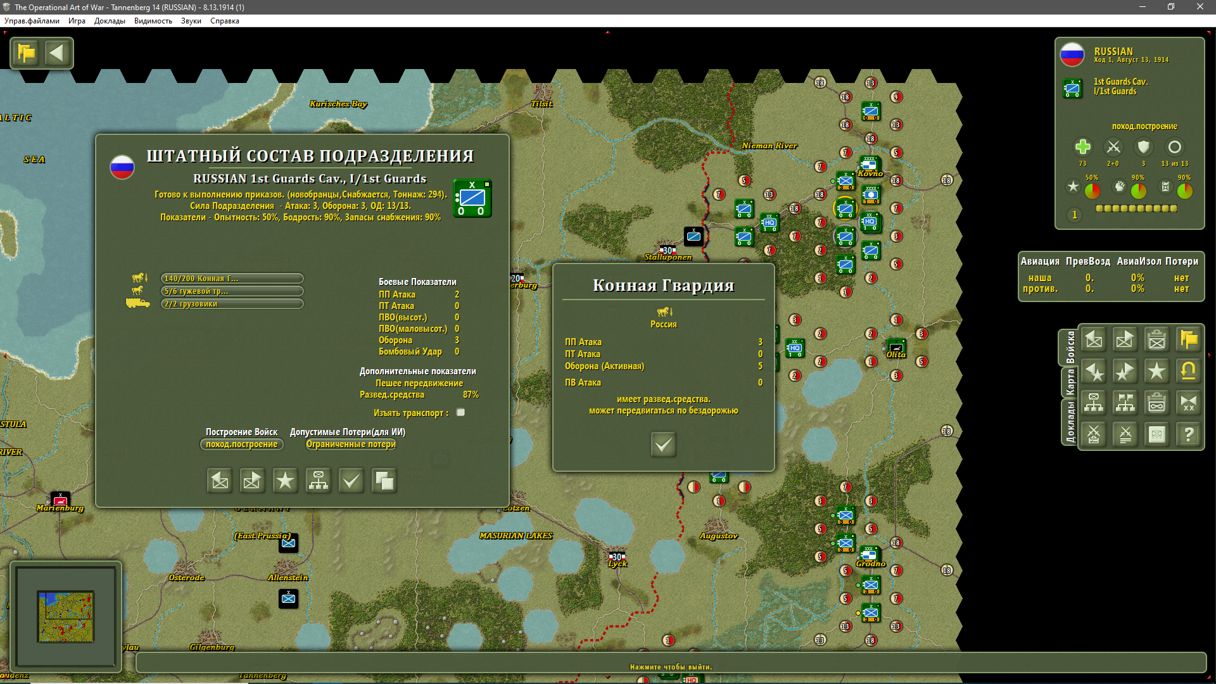Click the formation hierarchy icon in unit dialog
1216x684 pixels.
point(318,481)
